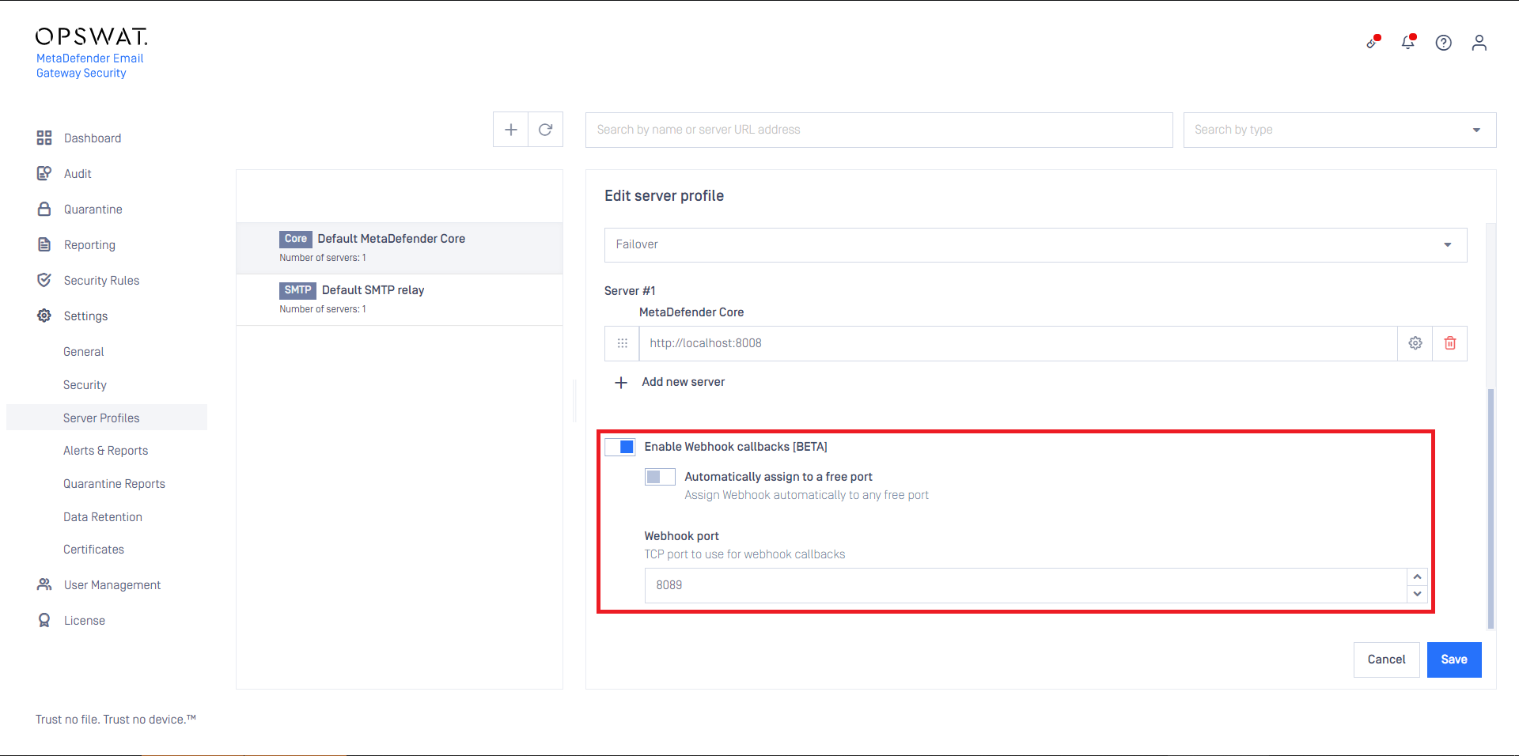Go to Certificates submenu

pos(93,550)
